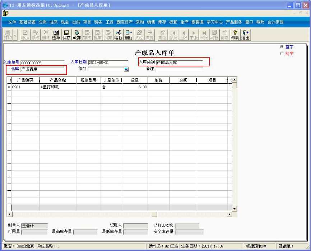Exit with the 退出 toolbar icon

[x=245, y=35]
